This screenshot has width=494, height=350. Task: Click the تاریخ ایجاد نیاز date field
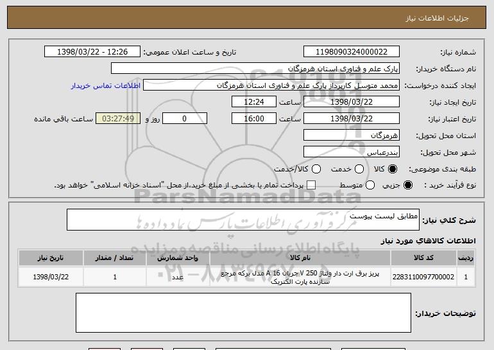coord(352,102)
